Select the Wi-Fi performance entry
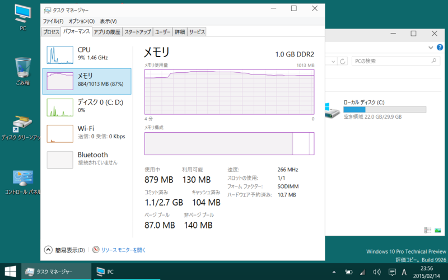 point(87,134)
